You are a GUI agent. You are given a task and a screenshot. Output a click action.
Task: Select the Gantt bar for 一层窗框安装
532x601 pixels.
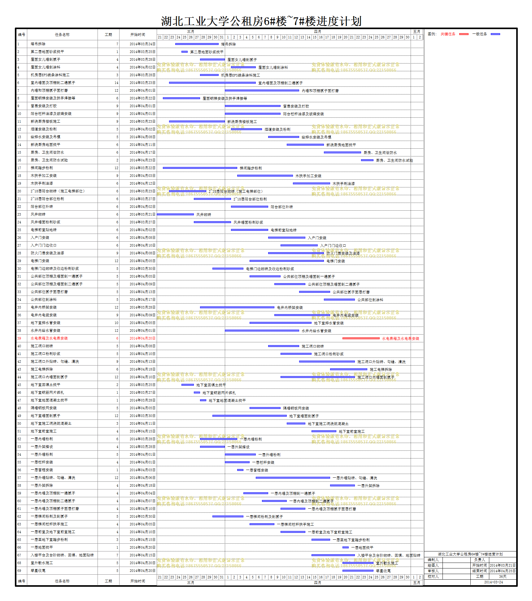click(x=240, y=470)
